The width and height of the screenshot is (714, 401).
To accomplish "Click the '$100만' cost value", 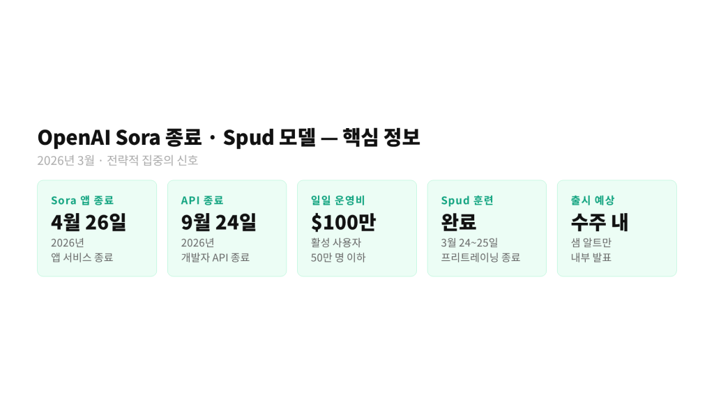I will click(343, 222).
